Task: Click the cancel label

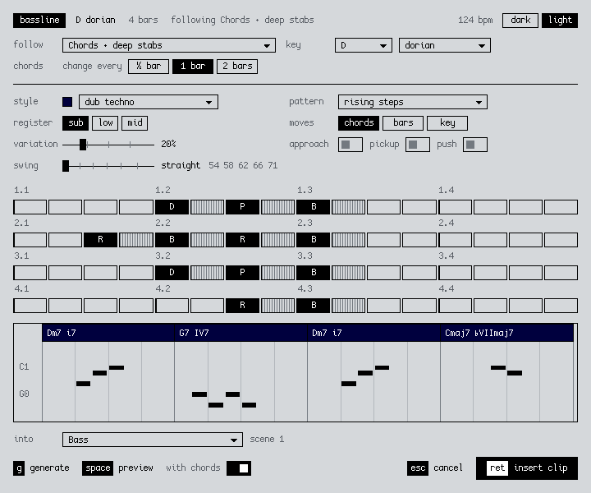Action: [x=448, y=468]
